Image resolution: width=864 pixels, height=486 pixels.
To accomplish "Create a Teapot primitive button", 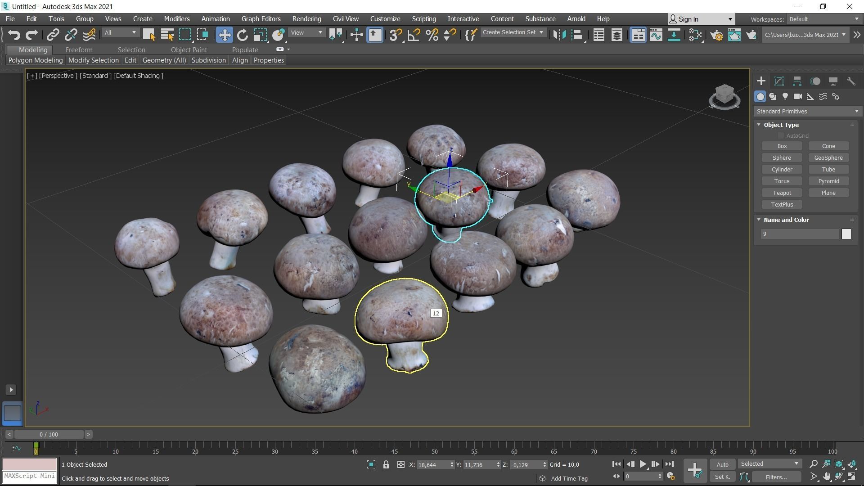I will click(782, 193).
